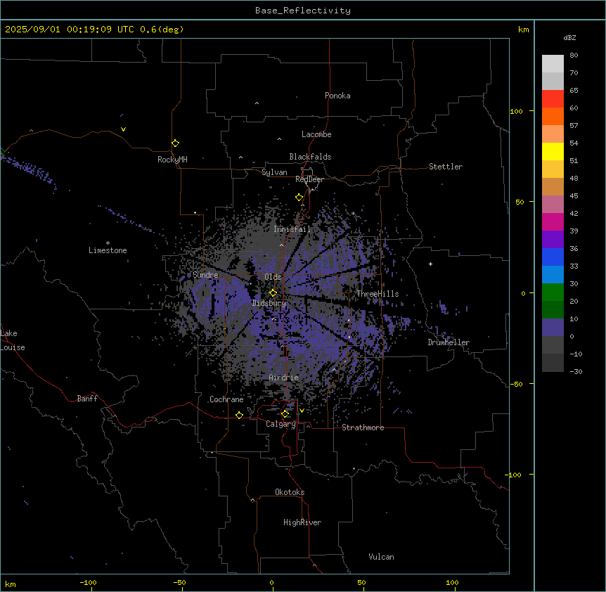Click the -100 tick label on right axis
The width and height of the screenshot is (606, 592).
pos(514,475)
